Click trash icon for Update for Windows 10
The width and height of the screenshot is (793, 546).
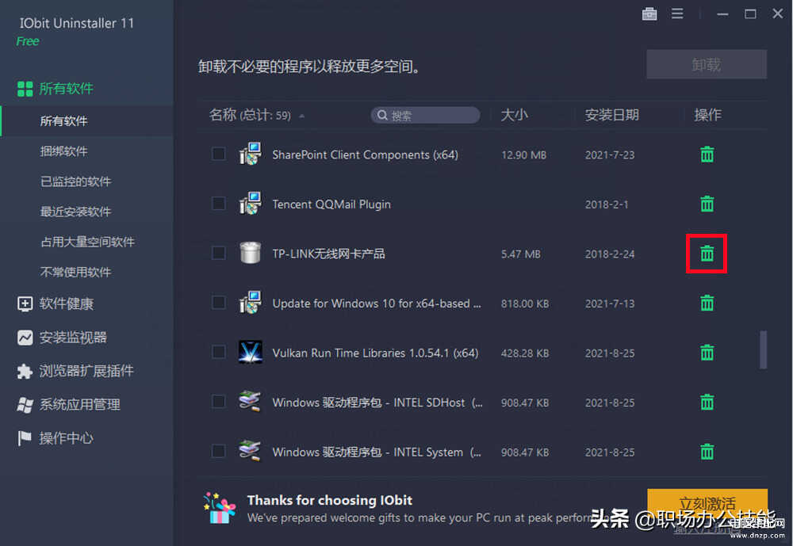[x=707, y=303]
